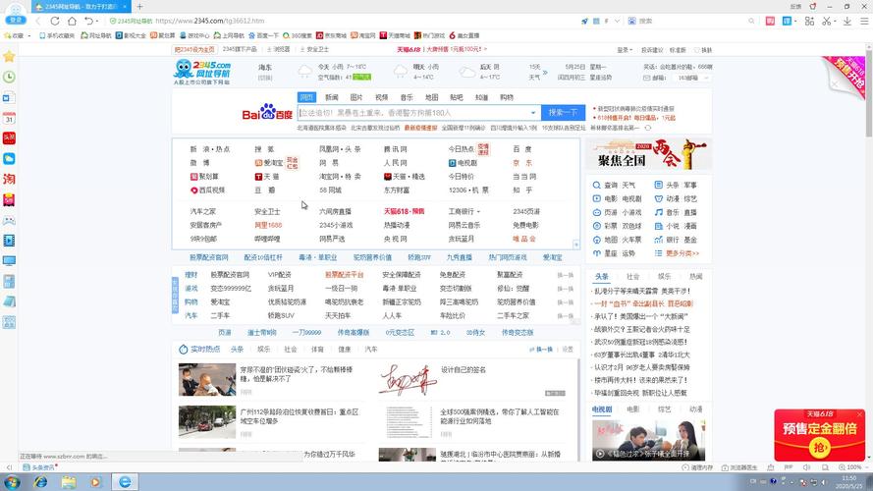Open favorites star in left sidebar
The height and width of the screenshot is (491, 873).
tap(9, 56)
